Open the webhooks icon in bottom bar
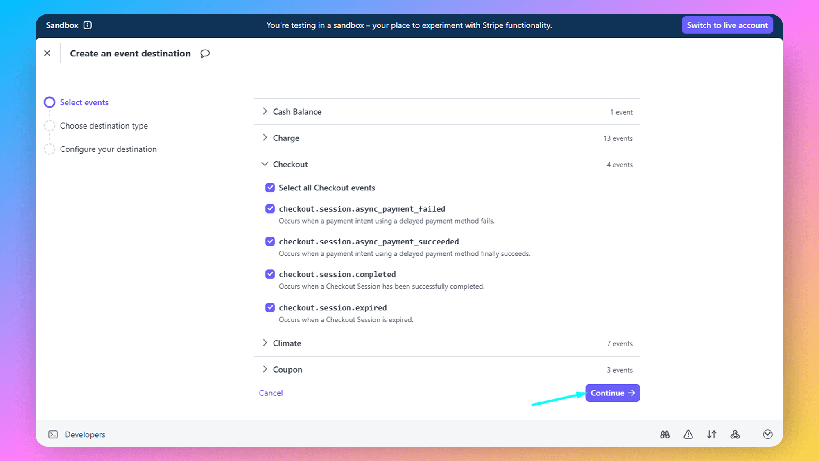Screen dimensions: 819x461 (x=735, y=434)
